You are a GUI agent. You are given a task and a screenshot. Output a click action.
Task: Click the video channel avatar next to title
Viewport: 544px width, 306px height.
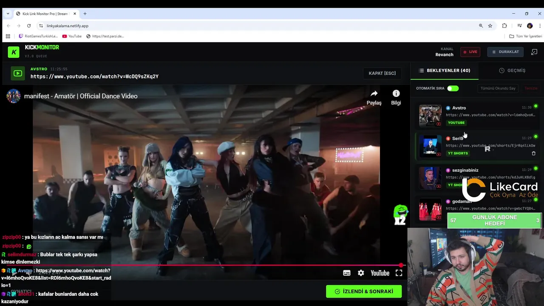(13, 96)
